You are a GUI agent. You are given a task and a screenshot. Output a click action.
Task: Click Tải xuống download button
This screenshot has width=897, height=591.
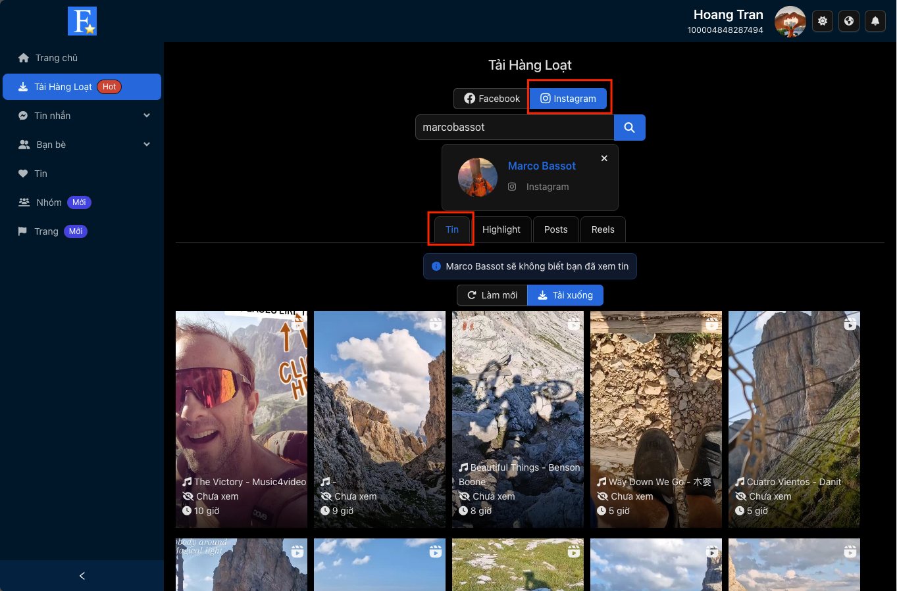pyautogui.click(x=565, y=295)
